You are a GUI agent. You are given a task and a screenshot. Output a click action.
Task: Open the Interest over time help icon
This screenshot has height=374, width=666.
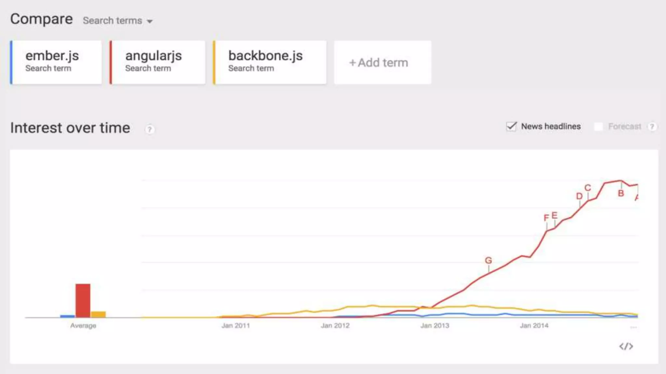pyautogui.click(x=150, y=130)
